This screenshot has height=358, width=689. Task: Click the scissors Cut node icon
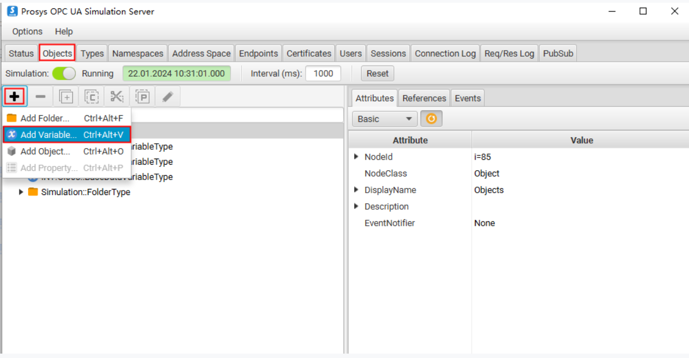pyautogui.click(x=116, y=97)
